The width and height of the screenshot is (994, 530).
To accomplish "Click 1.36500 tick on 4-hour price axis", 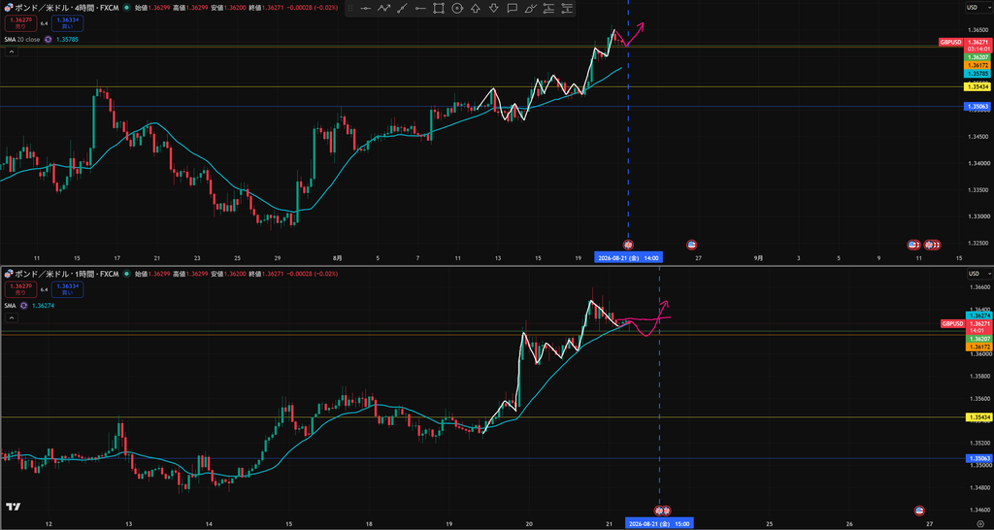I will click(x=977, y=30).
